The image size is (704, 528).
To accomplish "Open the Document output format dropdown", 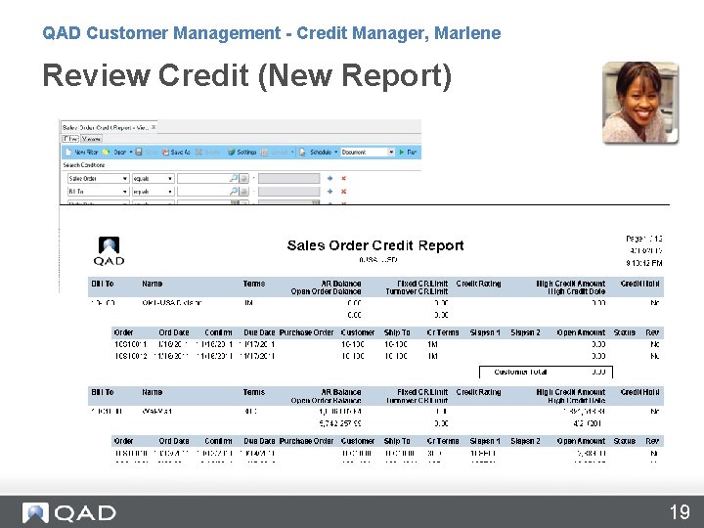I will (391, 153).
